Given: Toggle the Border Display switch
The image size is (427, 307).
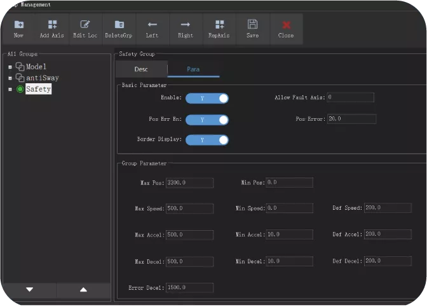Looking at the screenshot, I should point(207,140).
